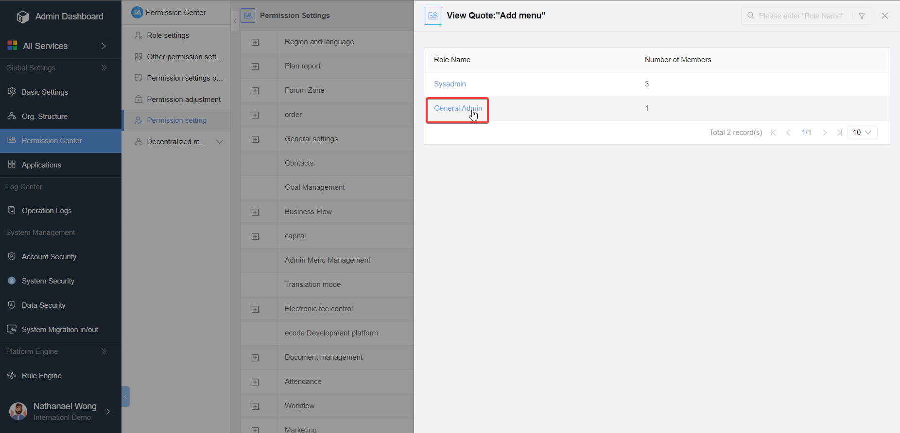
Task: Click the Operation Logs sidebar icon
Action: click(12, 210)
